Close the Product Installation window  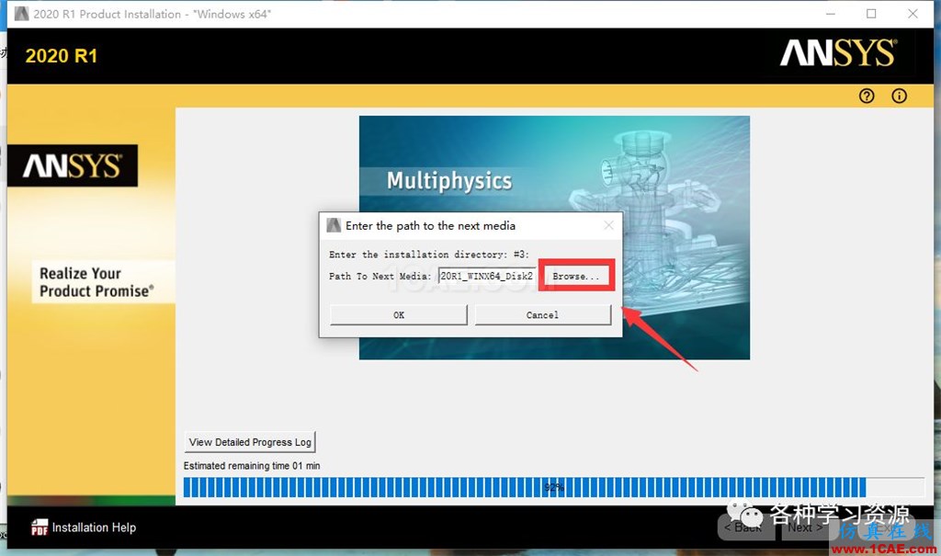click(x=913, y=14)
